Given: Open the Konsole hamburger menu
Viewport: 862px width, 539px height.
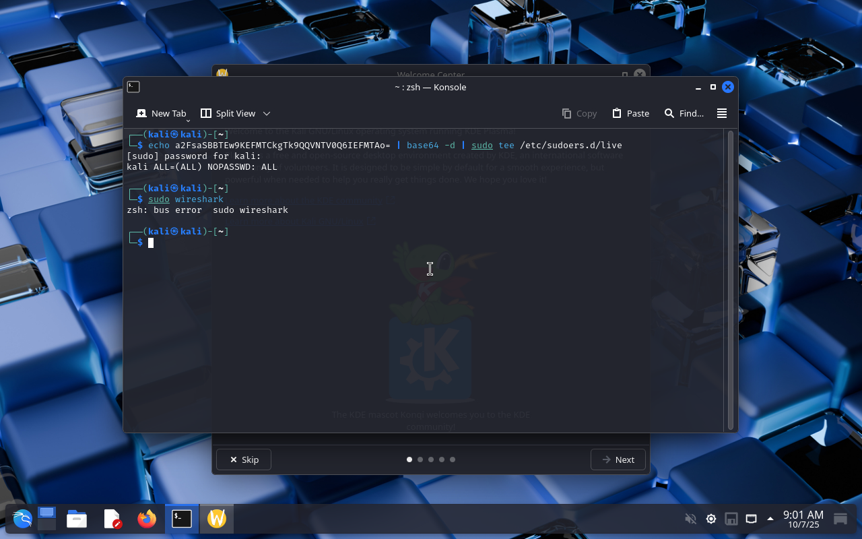Looking at the screenshot, I should 721,113.
